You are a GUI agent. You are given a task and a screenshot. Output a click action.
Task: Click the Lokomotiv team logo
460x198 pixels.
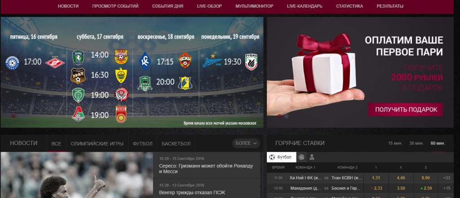78,114
